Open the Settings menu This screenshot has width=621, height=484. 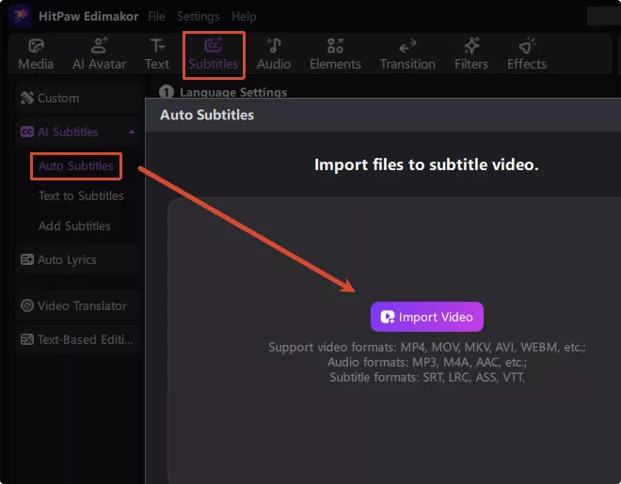[x=198, y=16]
